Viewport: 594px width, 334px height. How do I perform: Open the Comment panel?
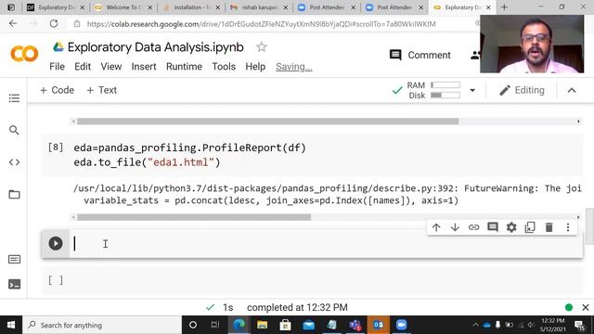tap(420, 55)
